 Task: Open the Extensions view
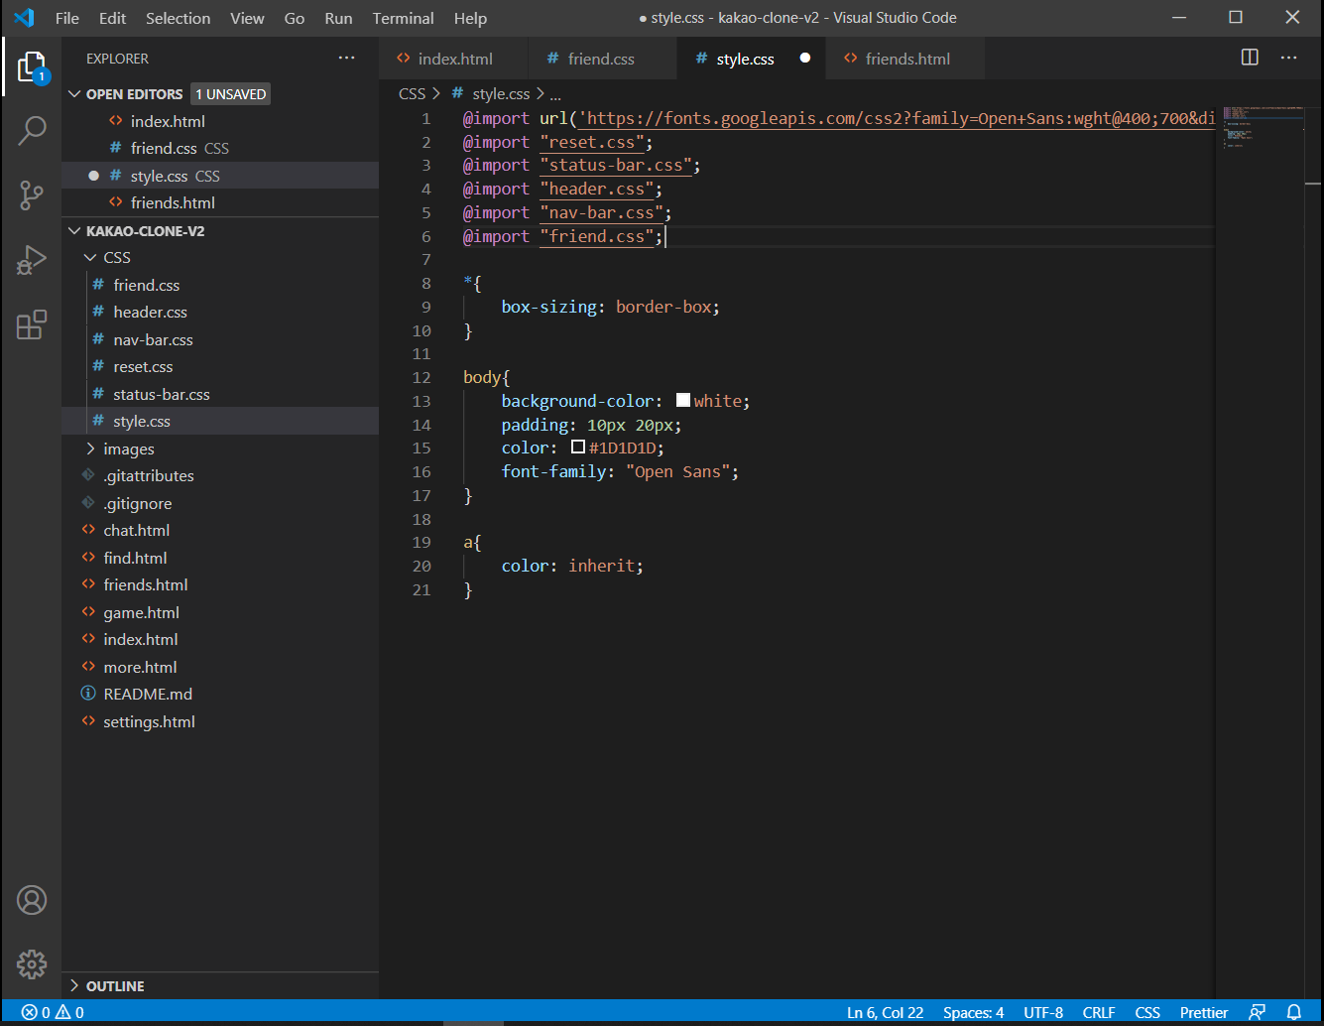pyautogui.click(x=32, y=324)
